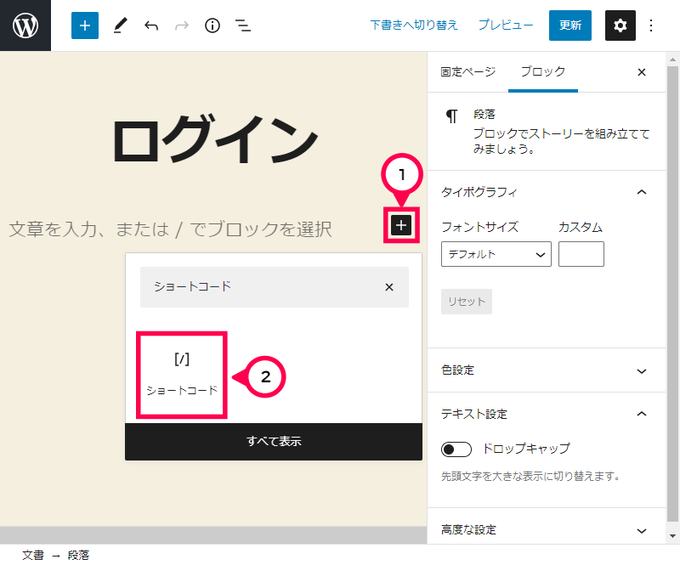Open the list view outline icon

coord(243,25)
